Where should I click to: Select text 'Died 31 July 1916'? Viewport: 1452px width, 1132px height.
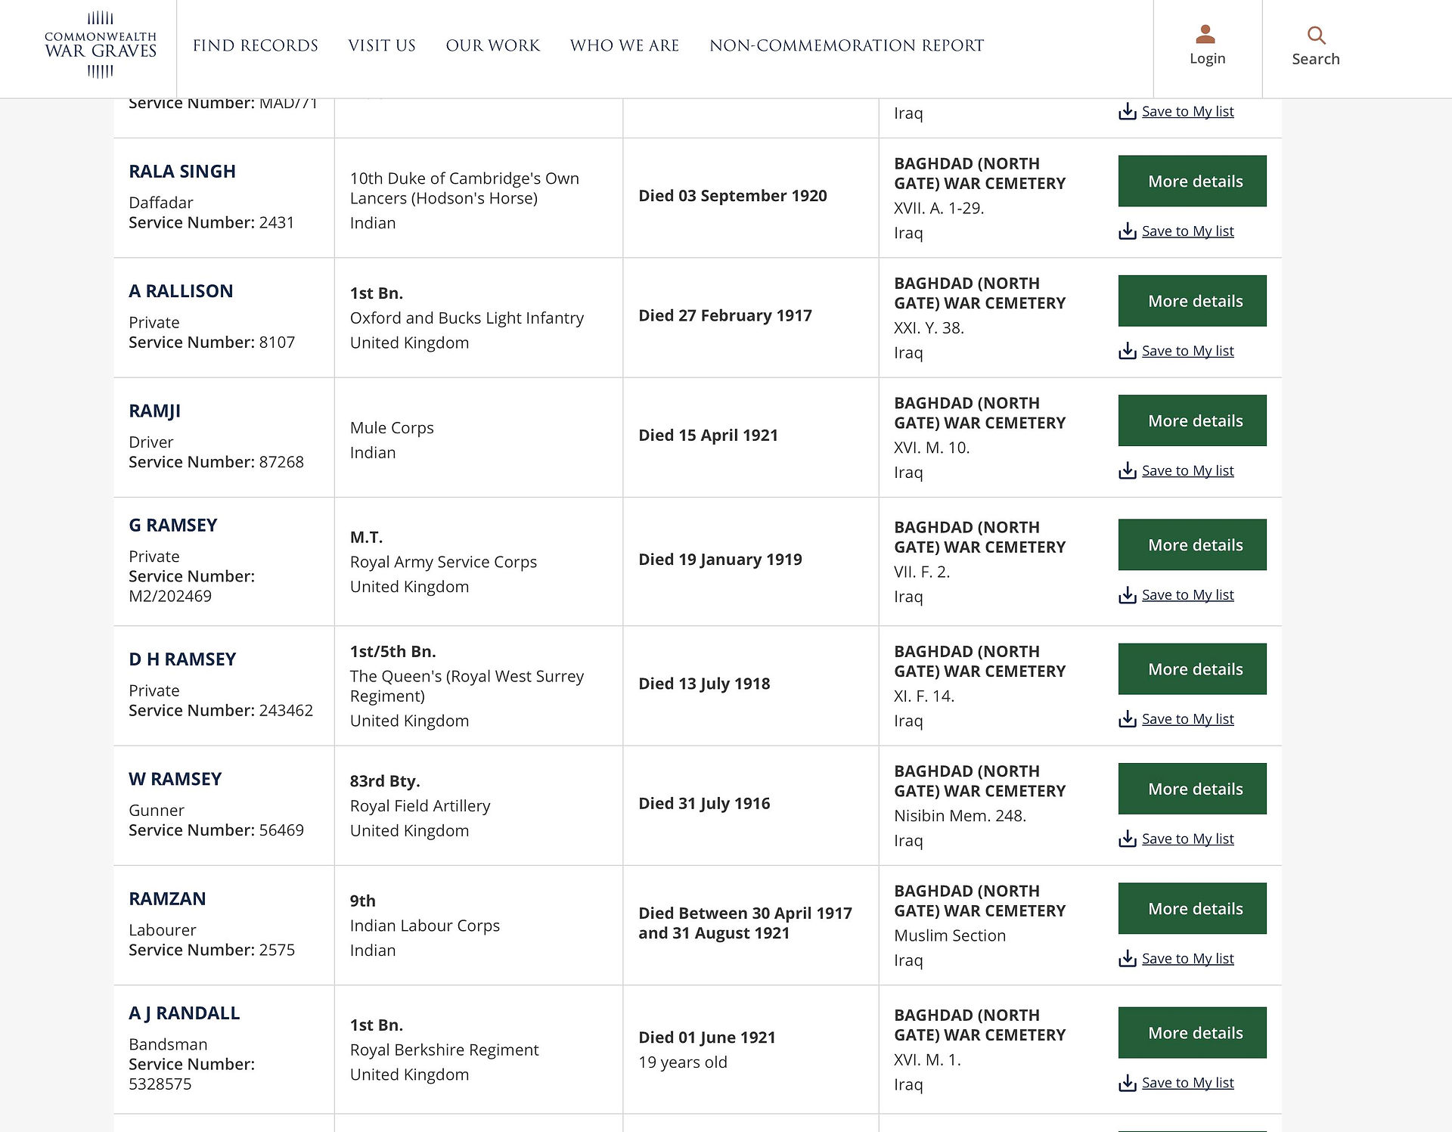[x=704, y=803]
